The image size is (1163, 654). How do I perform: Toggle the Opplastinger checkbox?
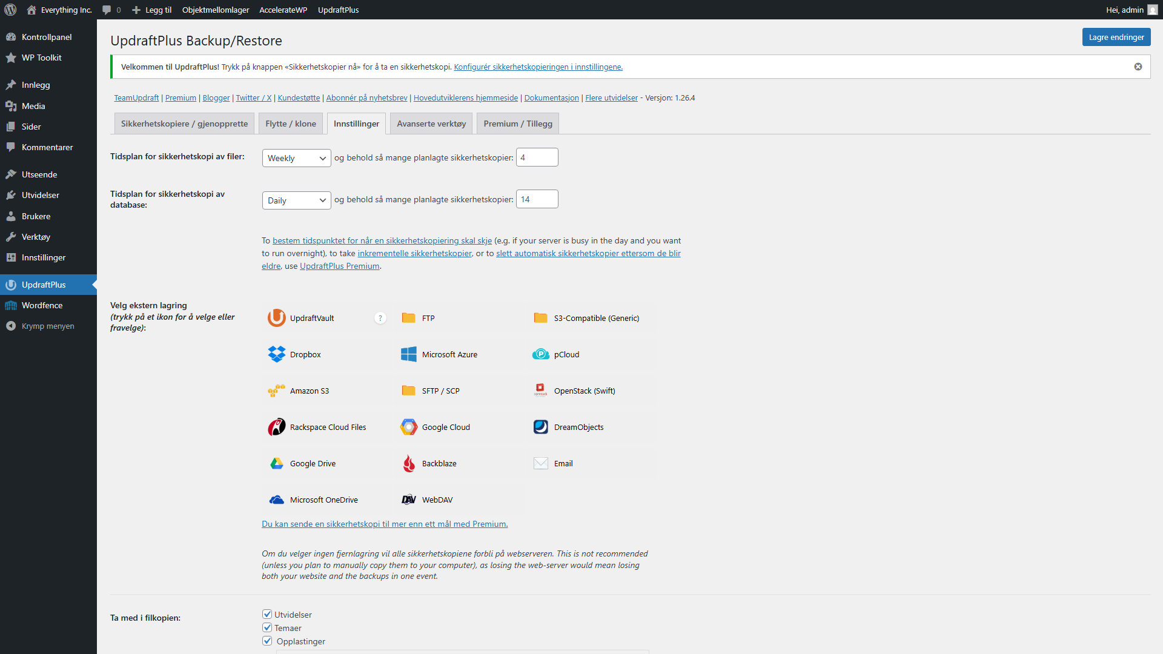click(267, 641)
